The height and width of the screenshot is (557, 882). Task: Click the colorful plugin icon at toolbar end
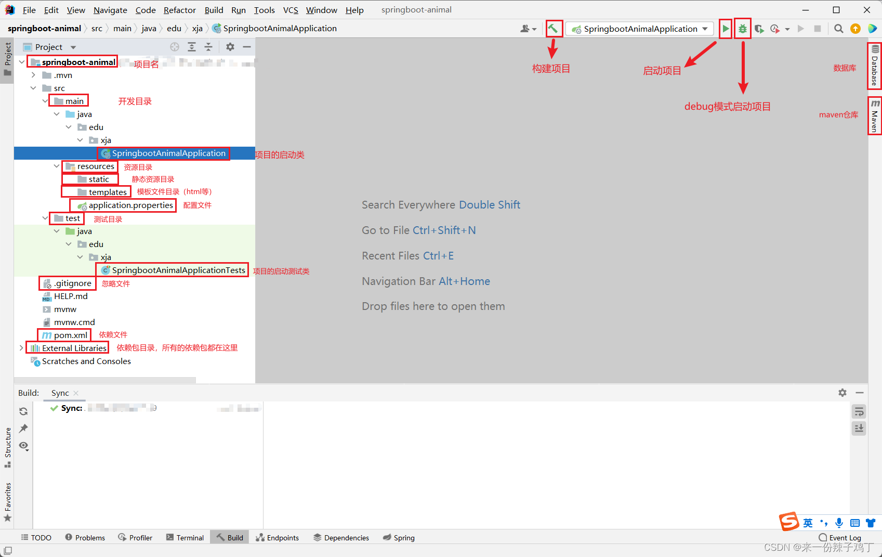[872, 29]
